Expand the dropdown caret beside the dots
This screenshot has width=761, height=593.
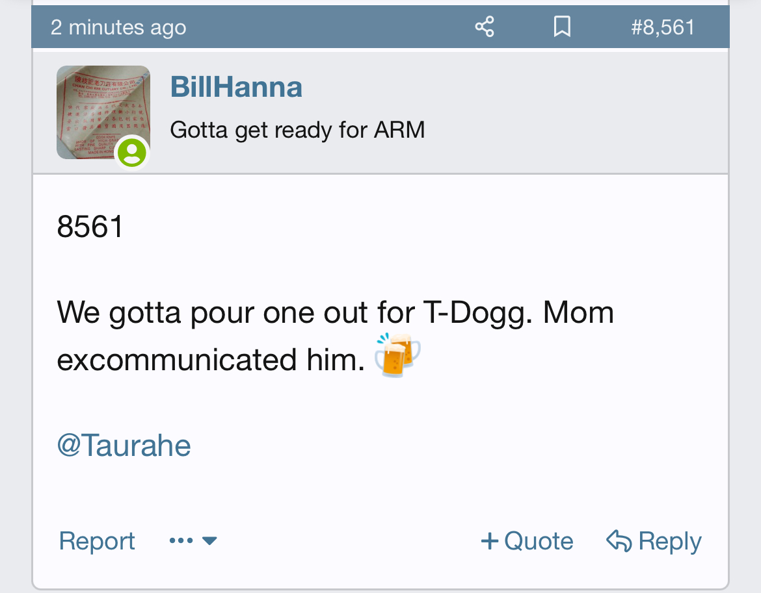(209, 540)
